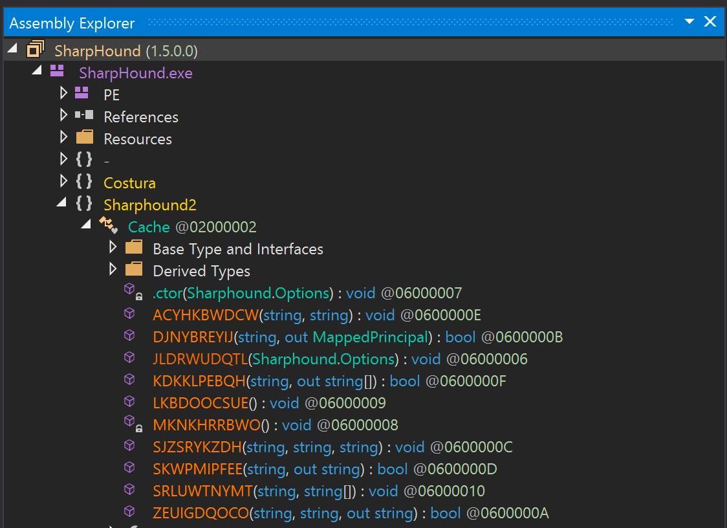Viewport: 727px width, 528px height.
Task: Expand Base Type and Interfaces
Action: click(113, 247)
